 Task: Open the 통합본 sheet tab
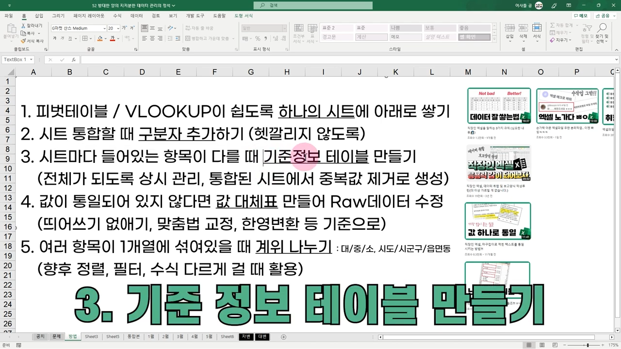pos(133,336)
